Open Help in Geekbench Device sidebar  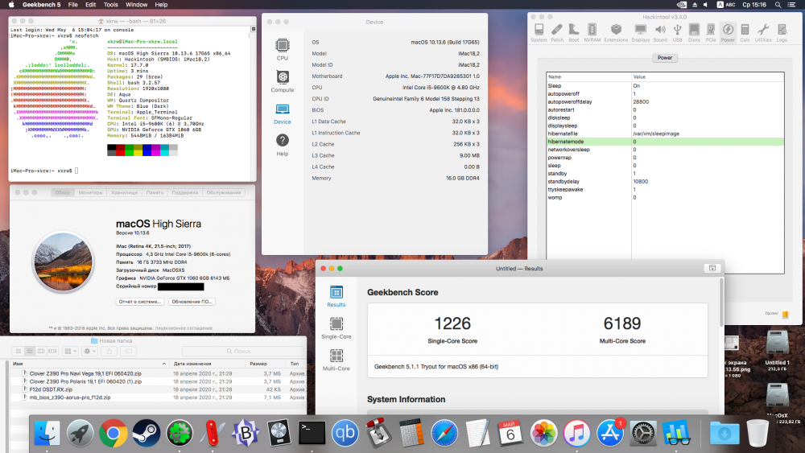[x=283, y=145]
